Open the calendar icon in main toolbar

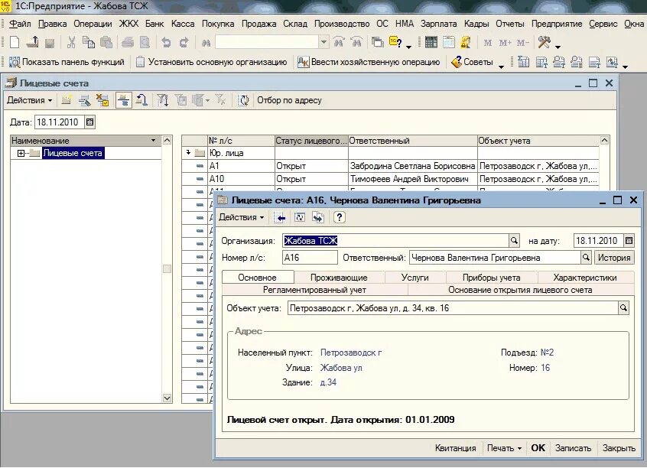tap(448, 42)
